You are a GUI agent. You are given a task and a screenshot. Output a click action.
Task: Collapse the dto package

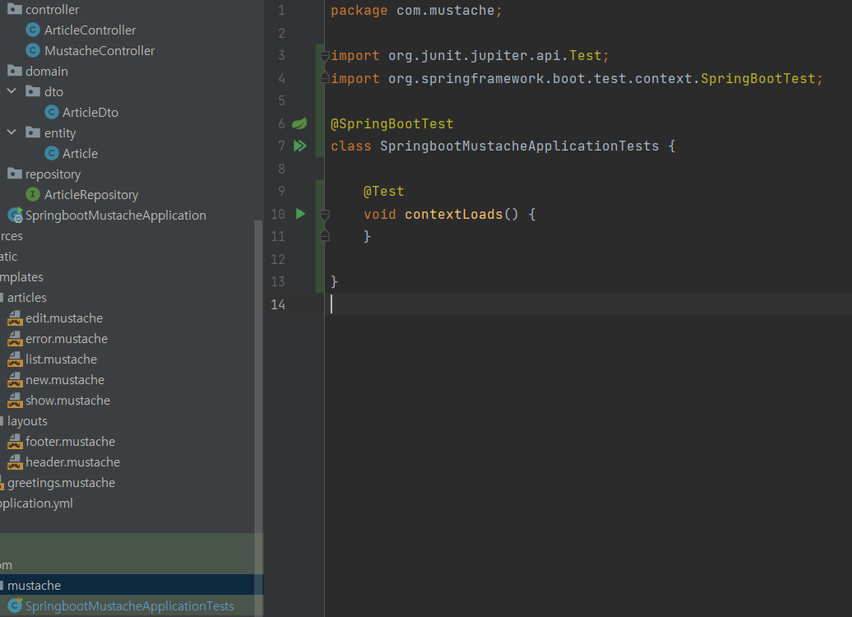pyautogui.click(x=12, y=91)
